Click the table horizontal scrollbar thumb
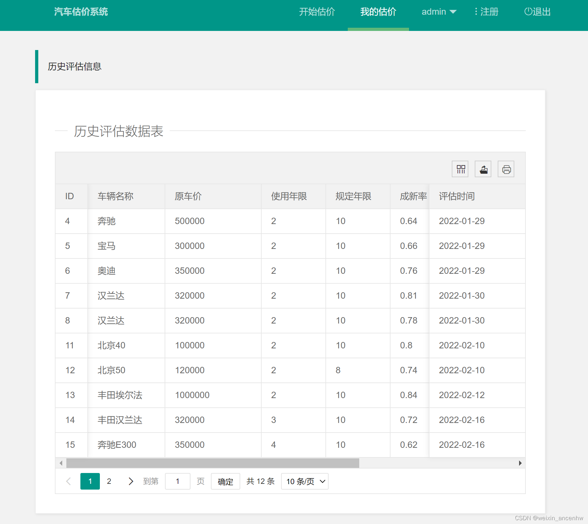The width and height of the screenshot is (588, 524). (213, 463)
